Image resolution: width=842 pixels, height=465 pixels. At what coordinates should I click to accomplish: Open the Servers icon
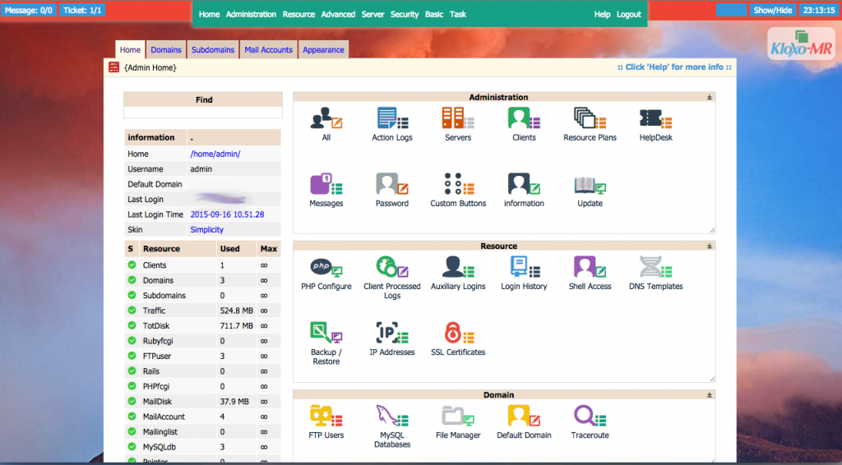click(458, 119)
